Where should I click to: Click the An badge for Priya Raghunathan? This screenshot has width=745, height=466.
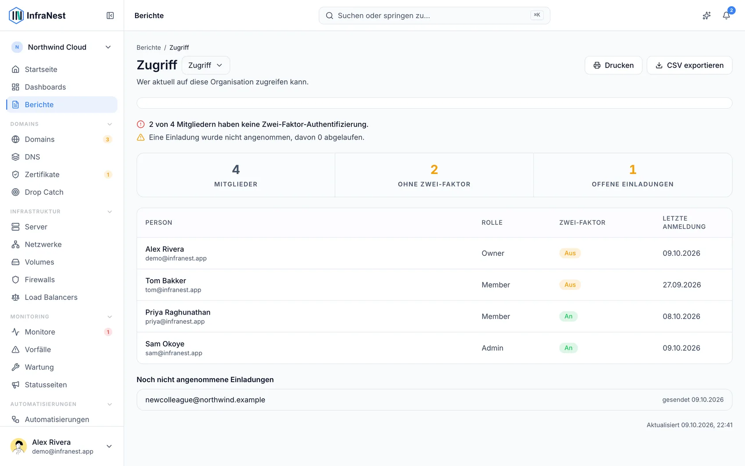coord(568,316)
